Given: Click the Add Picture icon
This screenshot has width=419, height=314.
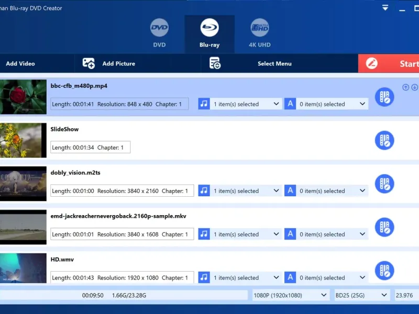Looking at the screenshot, I should [89, 63].
